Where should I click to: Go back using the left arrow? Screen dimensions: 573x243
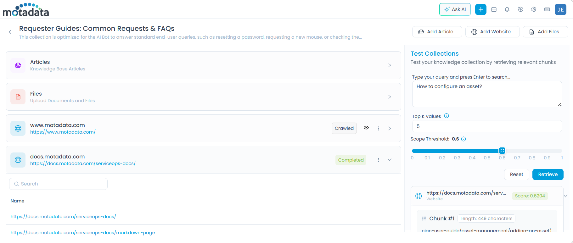10,32
